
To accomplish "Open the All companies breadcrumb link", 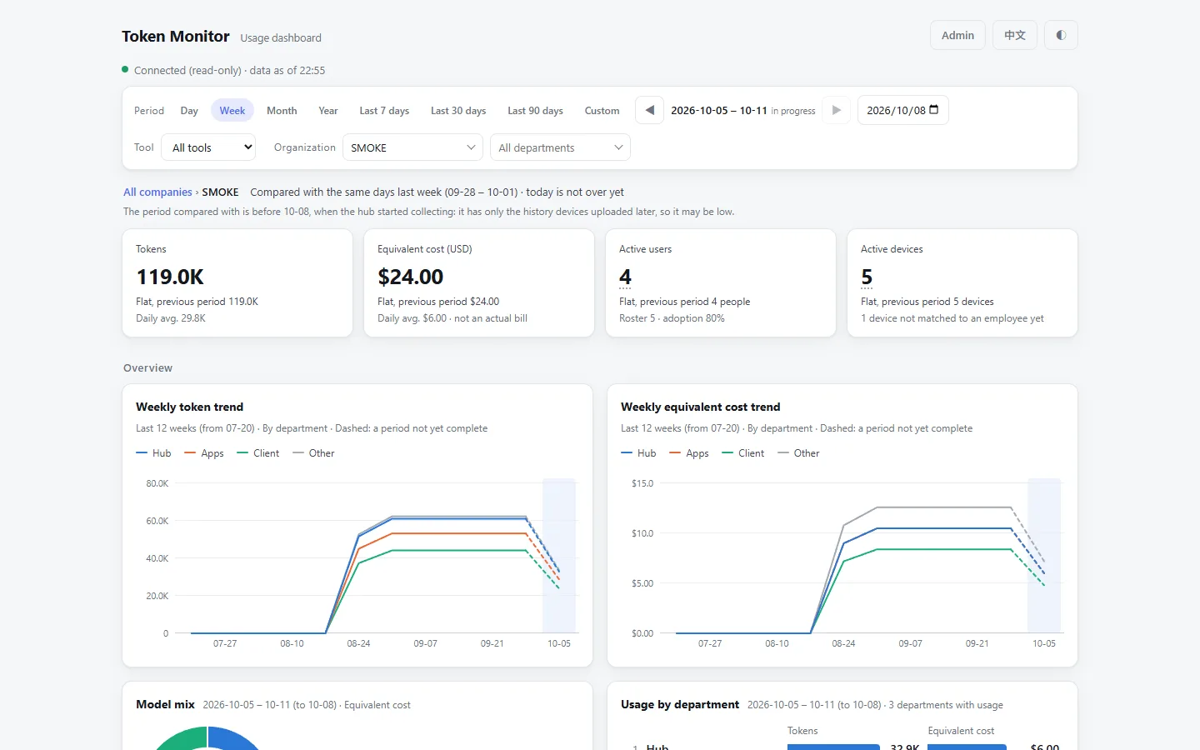I will pyautogui.click(x=157, y=192).
